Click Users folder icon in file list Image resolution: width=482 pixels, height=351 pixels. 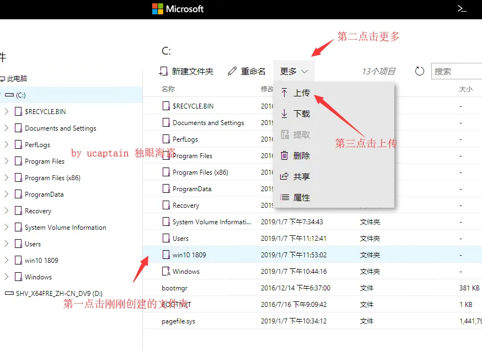tap(166, 238)
